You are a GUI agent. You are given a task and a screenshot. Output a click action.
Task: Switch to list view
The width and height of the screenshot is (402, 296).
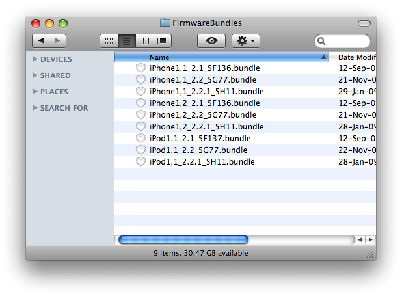coord(127,41)
